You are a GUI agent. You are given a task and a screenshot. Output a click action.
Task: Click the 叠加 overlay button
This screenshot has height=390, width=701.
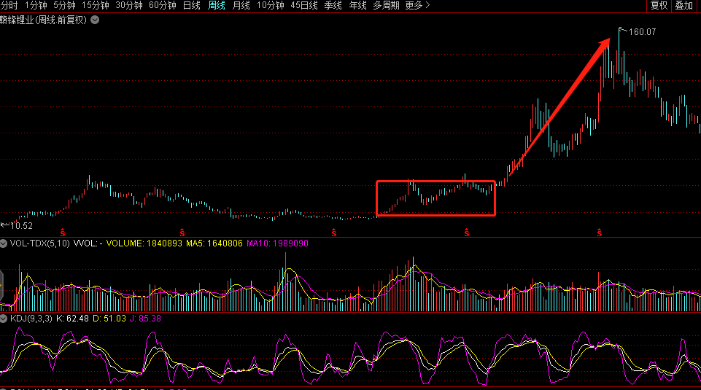tap(684, 5)
